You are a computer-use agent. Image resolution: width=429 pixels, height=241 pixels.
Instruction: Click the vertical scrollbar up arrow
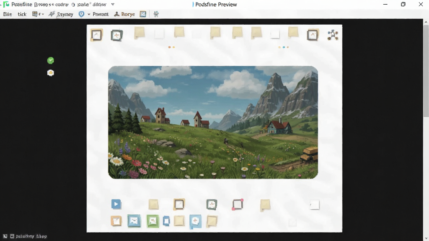[426, 22]
